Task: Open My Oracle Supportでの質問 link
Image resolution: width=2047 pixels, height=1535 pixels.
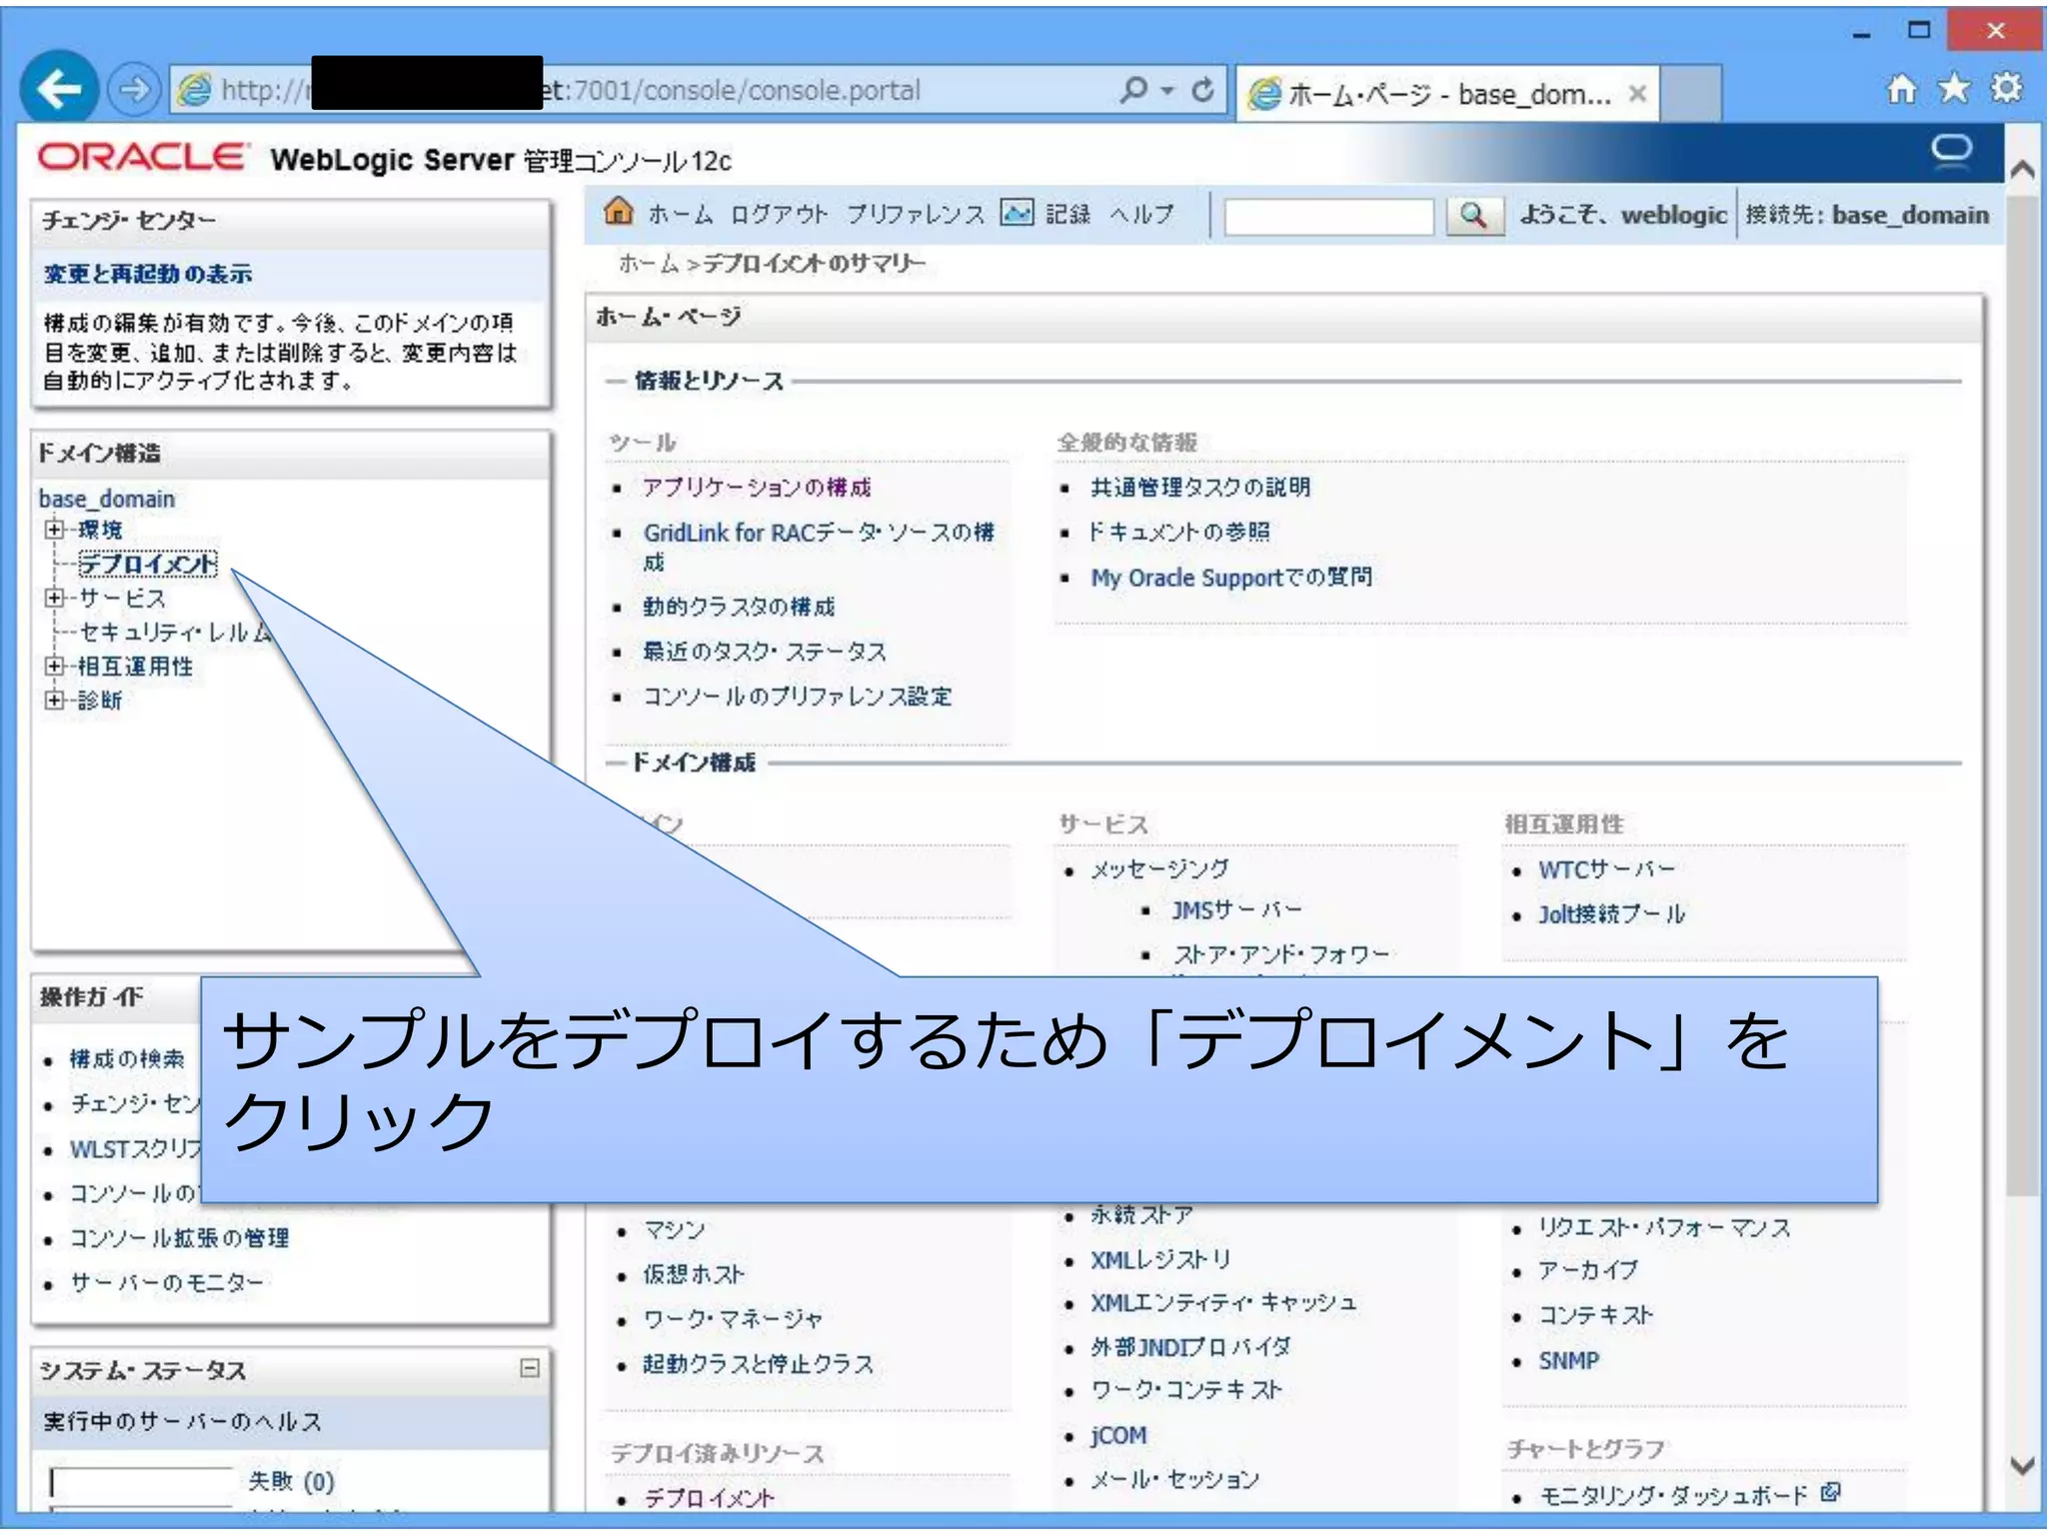Action: (1231, 577)
